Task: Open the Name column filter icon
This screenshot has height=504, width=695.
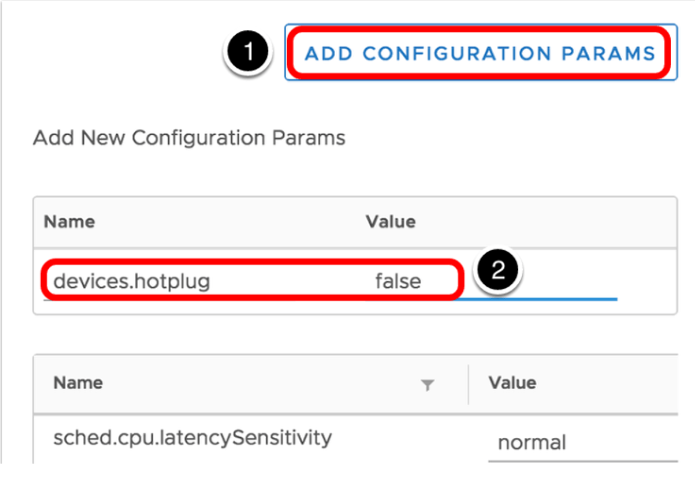Action: coord(427,384)
